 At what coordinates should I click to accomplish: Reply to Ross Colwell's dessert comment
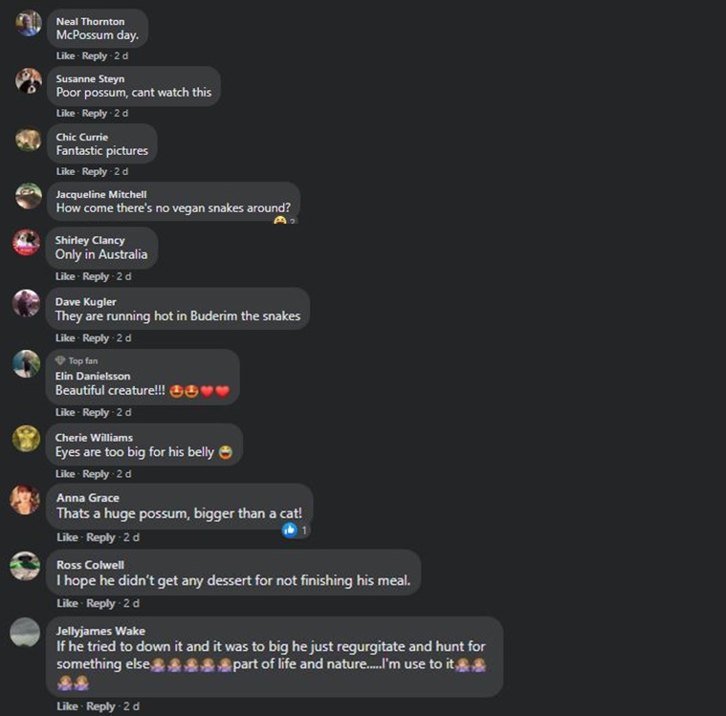click(x=101, y=603)
